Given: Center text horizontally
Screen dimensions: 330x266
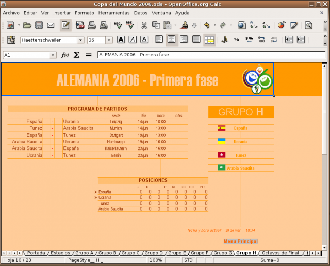Looking at the screenshot, I should pos(171,39).
